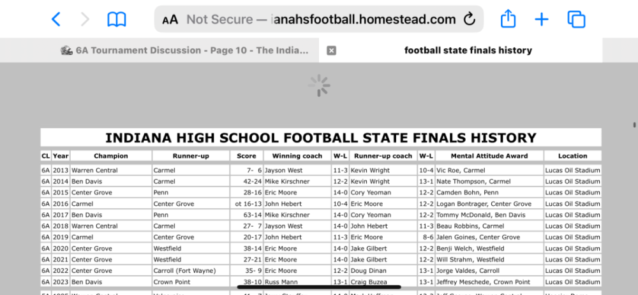Tap the address bar URL field
The width and height of the screenshot is (638, 295).
click(x=319, y=19)
